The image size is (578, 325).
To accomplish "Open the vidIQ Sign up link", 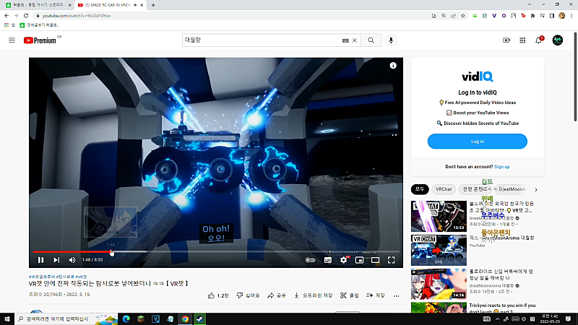I will [x=501, y=167].
